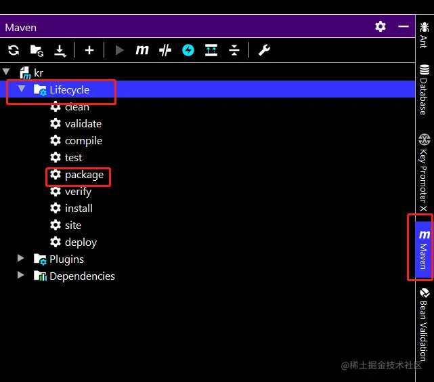Open the Key Promoter X tab
Viewport: 434px width, 382px height.
tap(424, 173)
